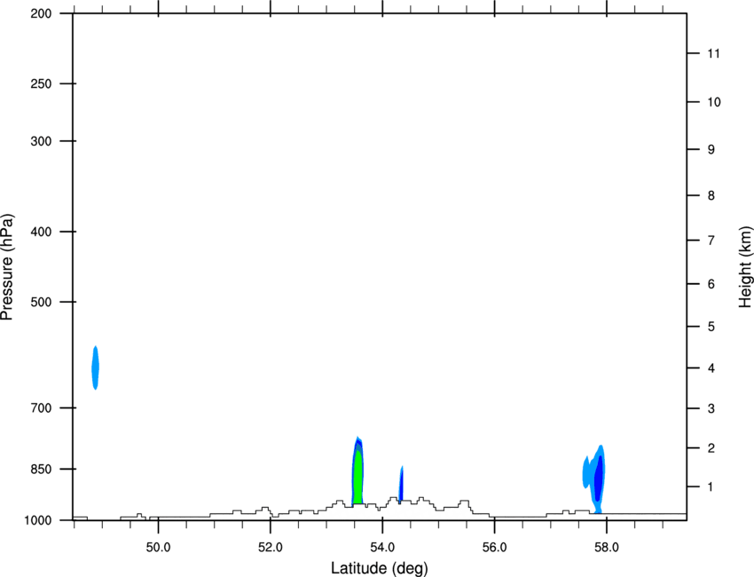Click the 300 pressure tick label
Image resolution: width=754 pixels, height=577 pixels.
(41, 141)
